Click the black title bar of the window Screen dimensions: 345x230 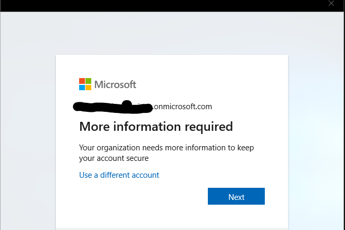tap(158, 5)
